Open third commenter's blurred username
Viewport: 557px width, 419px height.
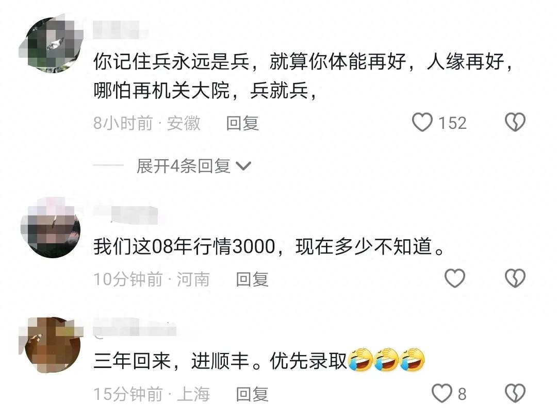pyautogui.click(x=134, y=327)
